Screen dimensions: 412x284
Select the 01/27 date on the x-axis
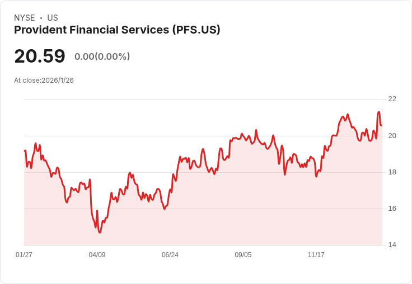pos(24,254)
